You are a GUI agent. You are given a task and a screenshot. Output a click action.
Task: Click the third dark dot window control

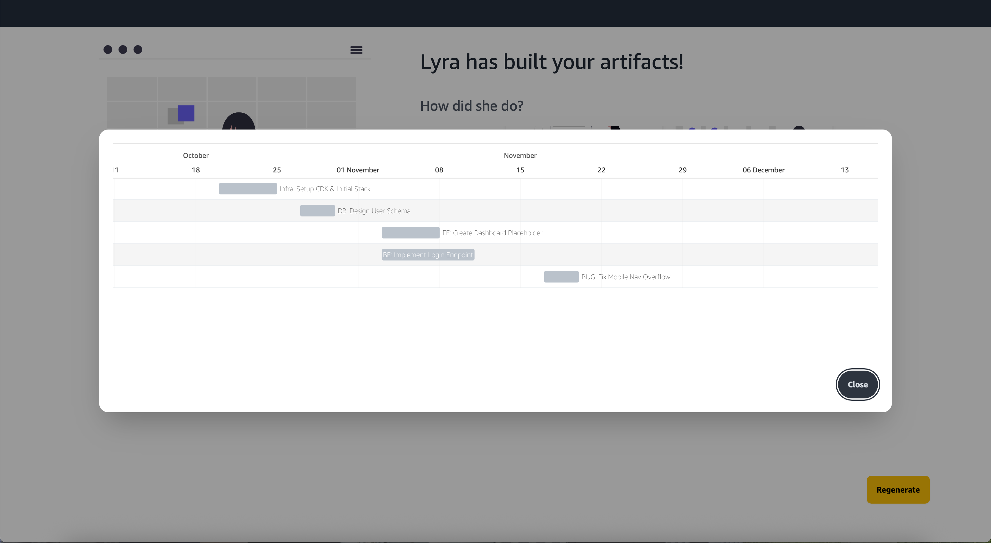tap(138, 50)
